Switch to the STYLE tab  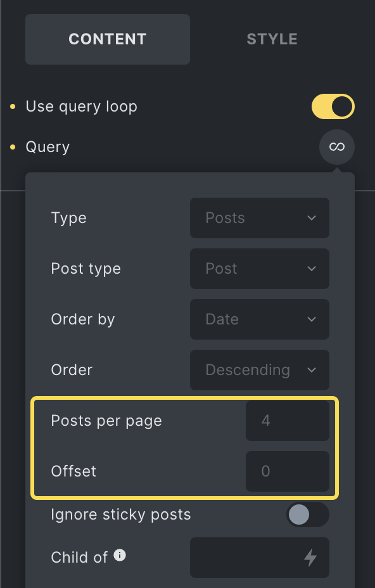[272, 39]
